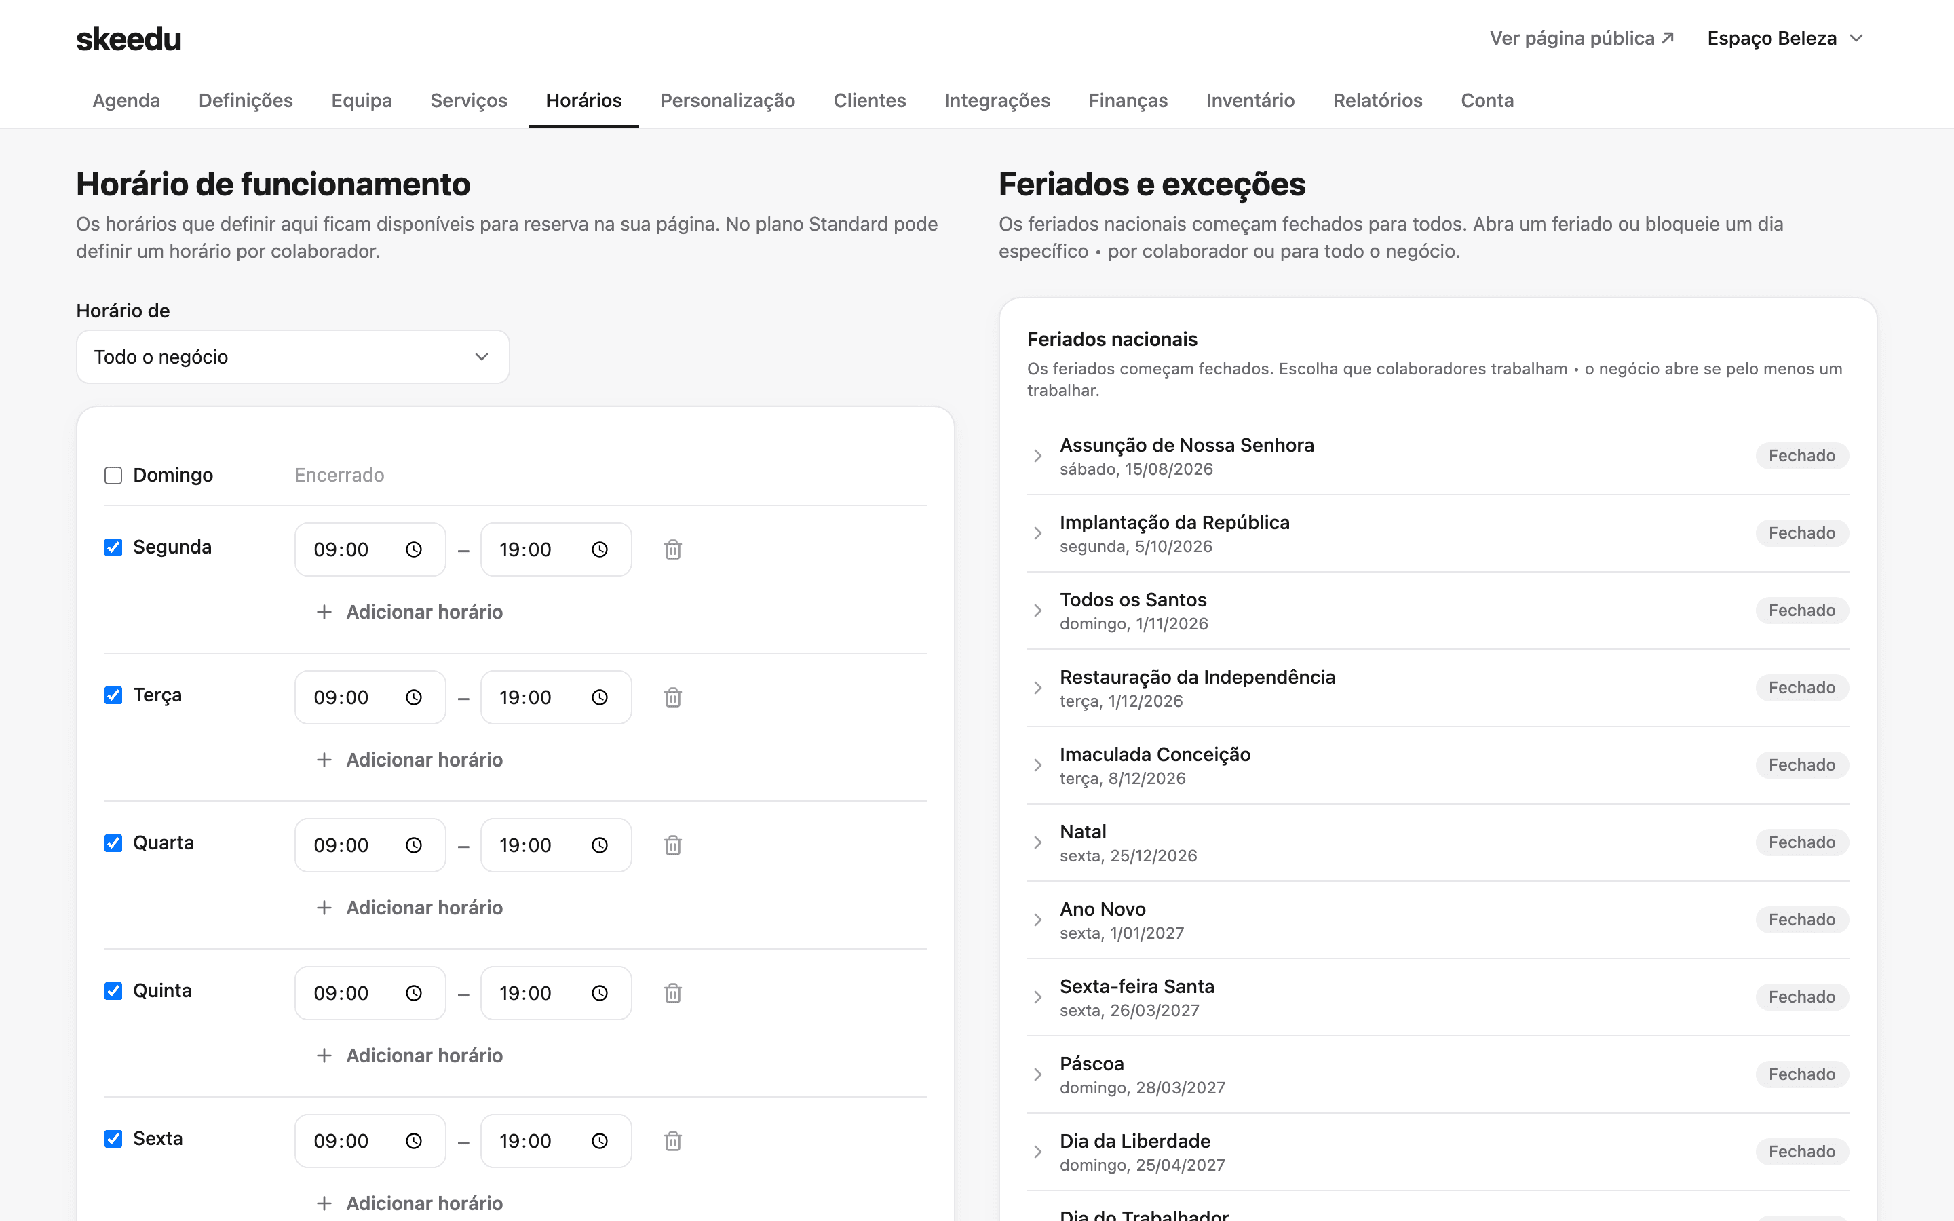
Task: Add a time slot for Sexta
Action: click(x=409, y=1203)
